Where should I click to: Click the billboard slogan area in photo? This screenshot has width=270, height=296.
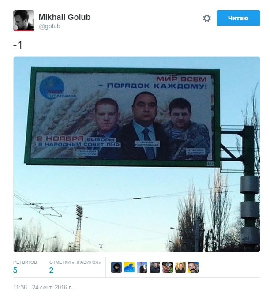[x=157, y=82]
